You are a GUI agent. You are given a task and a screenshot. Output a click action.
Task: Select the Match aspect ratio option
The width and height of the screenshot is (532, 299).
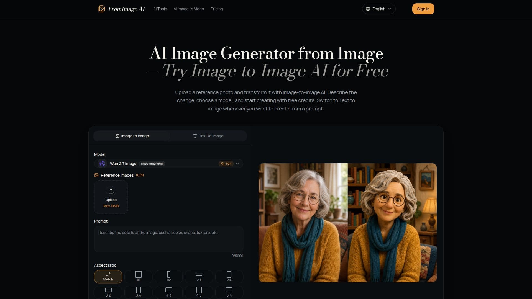coord(108,277)
